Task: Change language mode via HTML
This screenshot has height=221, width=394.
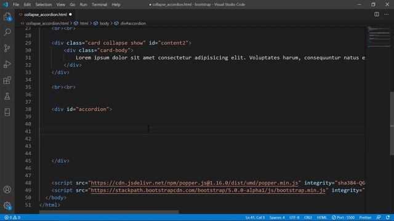Action: click(321, 217)
